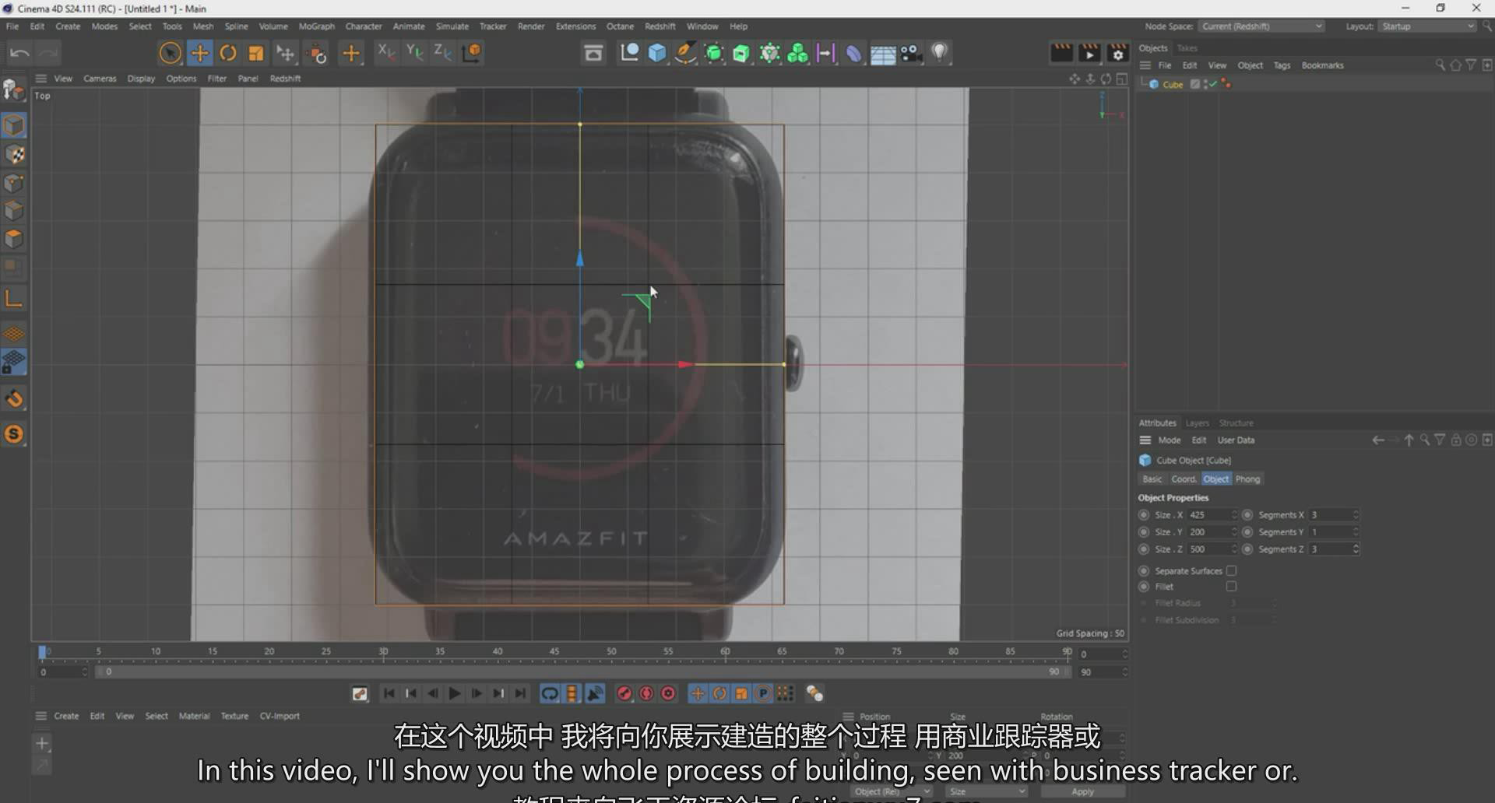Switch to the Layers tab
The width and height of the screenshot is (1495, 803).
click(1197, 423)
